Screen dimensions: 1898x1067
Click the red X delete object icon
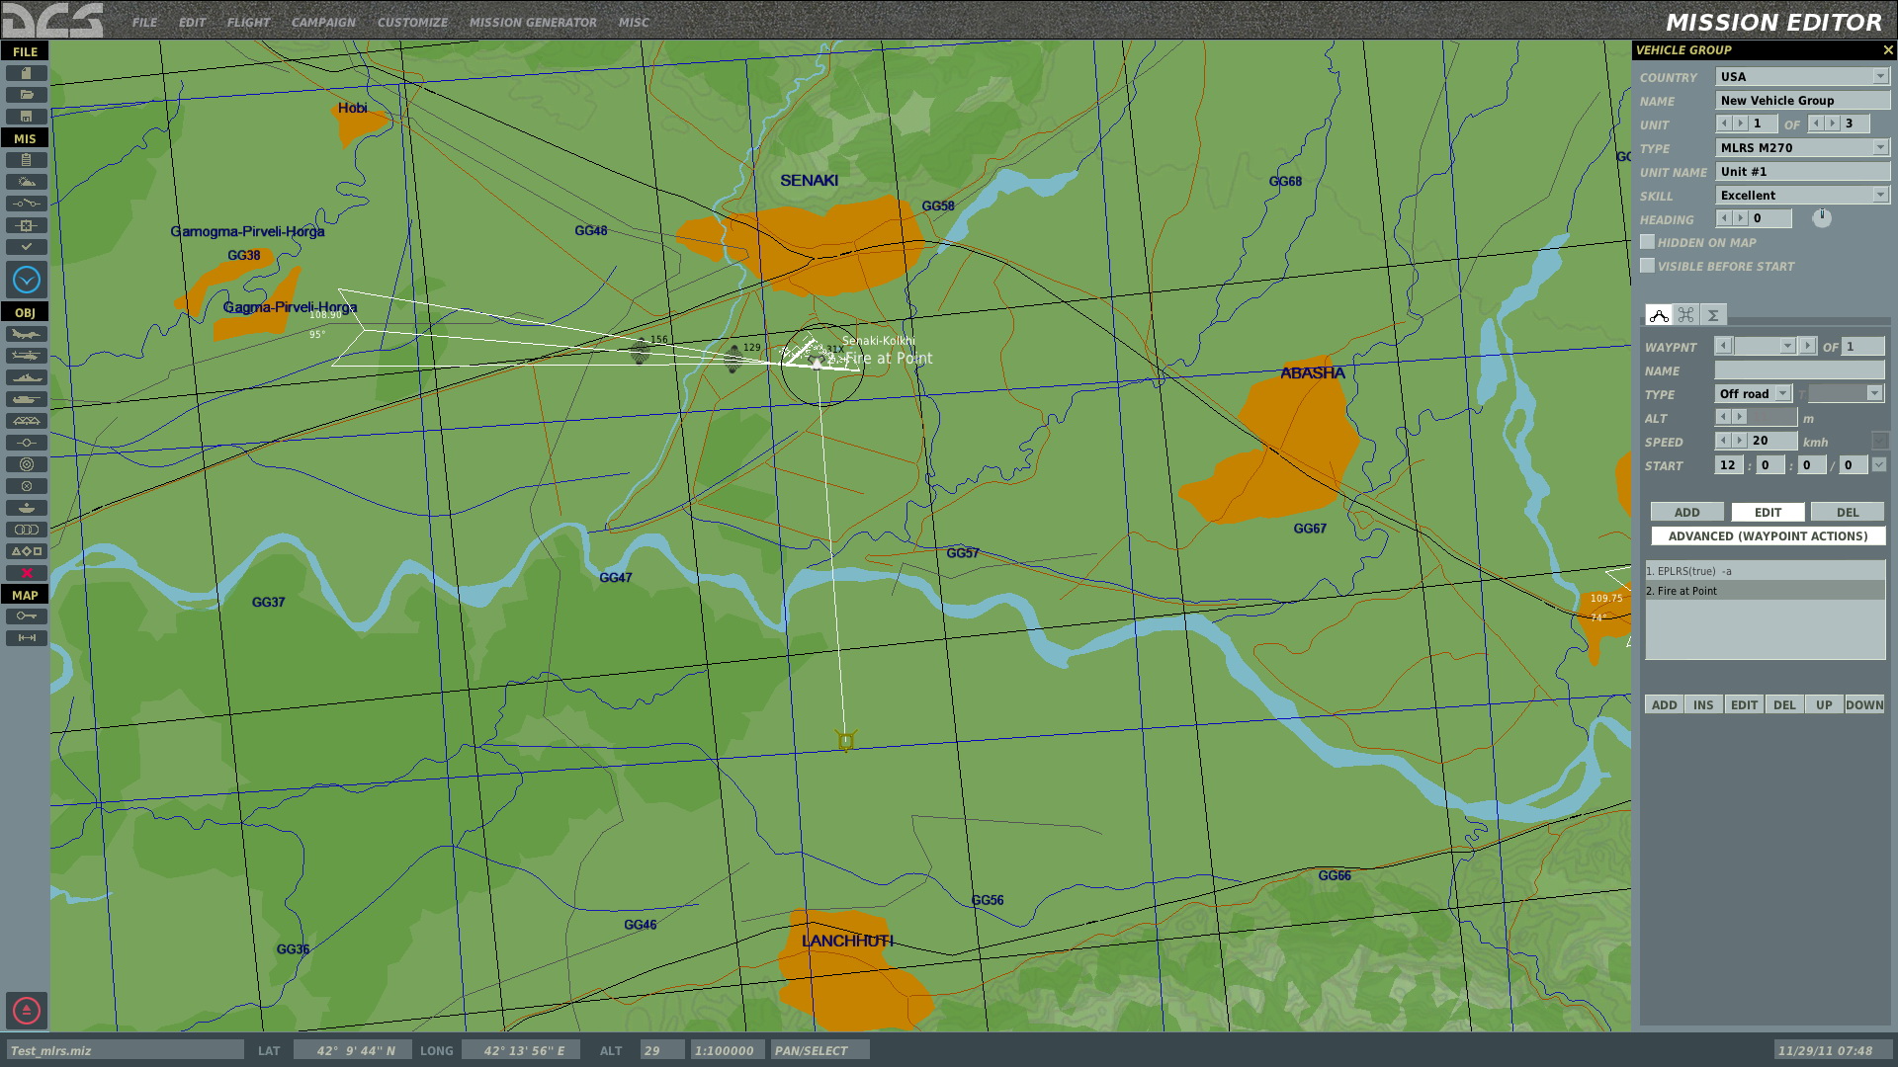tap(27, 573)
